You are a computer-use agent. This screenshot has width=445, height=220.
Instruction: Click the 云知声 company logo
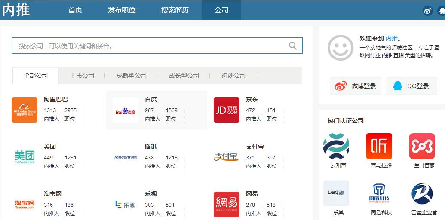(x=336, y=146)
